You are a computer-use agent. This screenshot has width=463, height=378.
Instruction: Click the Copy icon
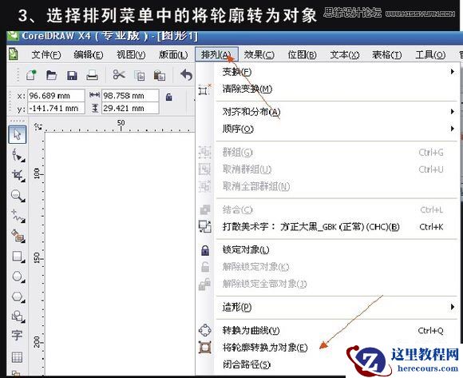point(140,75)
